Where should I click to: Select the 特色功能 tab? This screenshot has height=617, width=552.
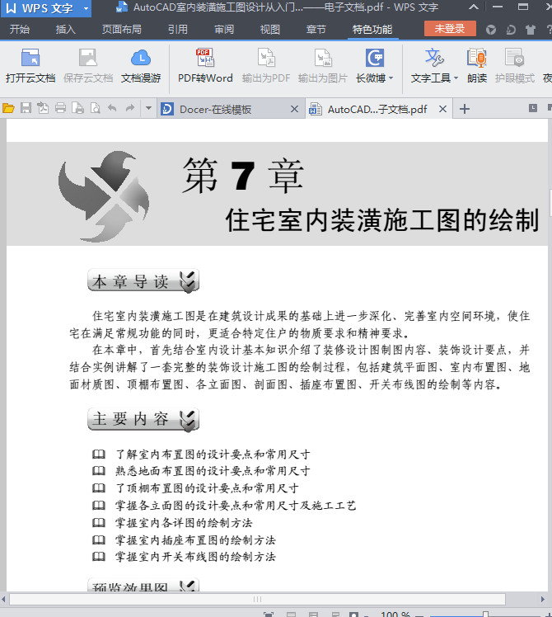pyautogui.click(x=372, y=30)
